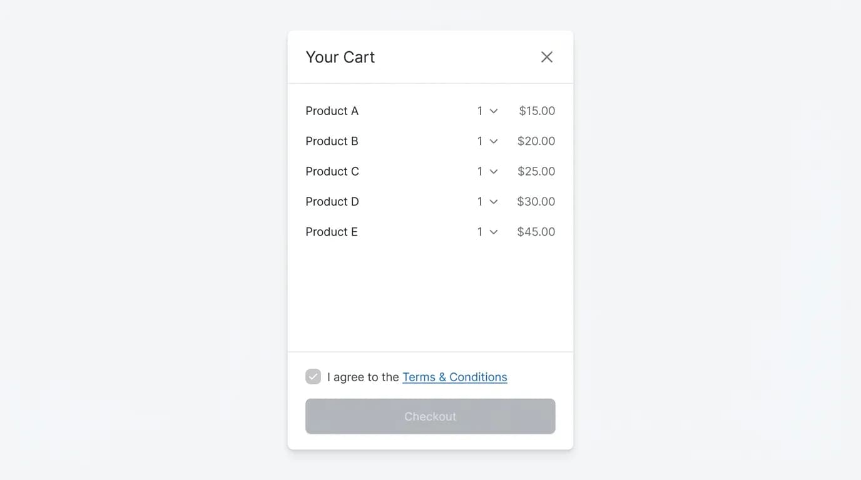Toggle the agree to terms checkbox

coord(313,376)
